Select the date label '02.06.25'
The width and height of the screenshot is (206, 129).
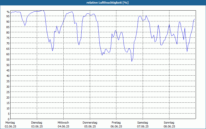point(10,126)
